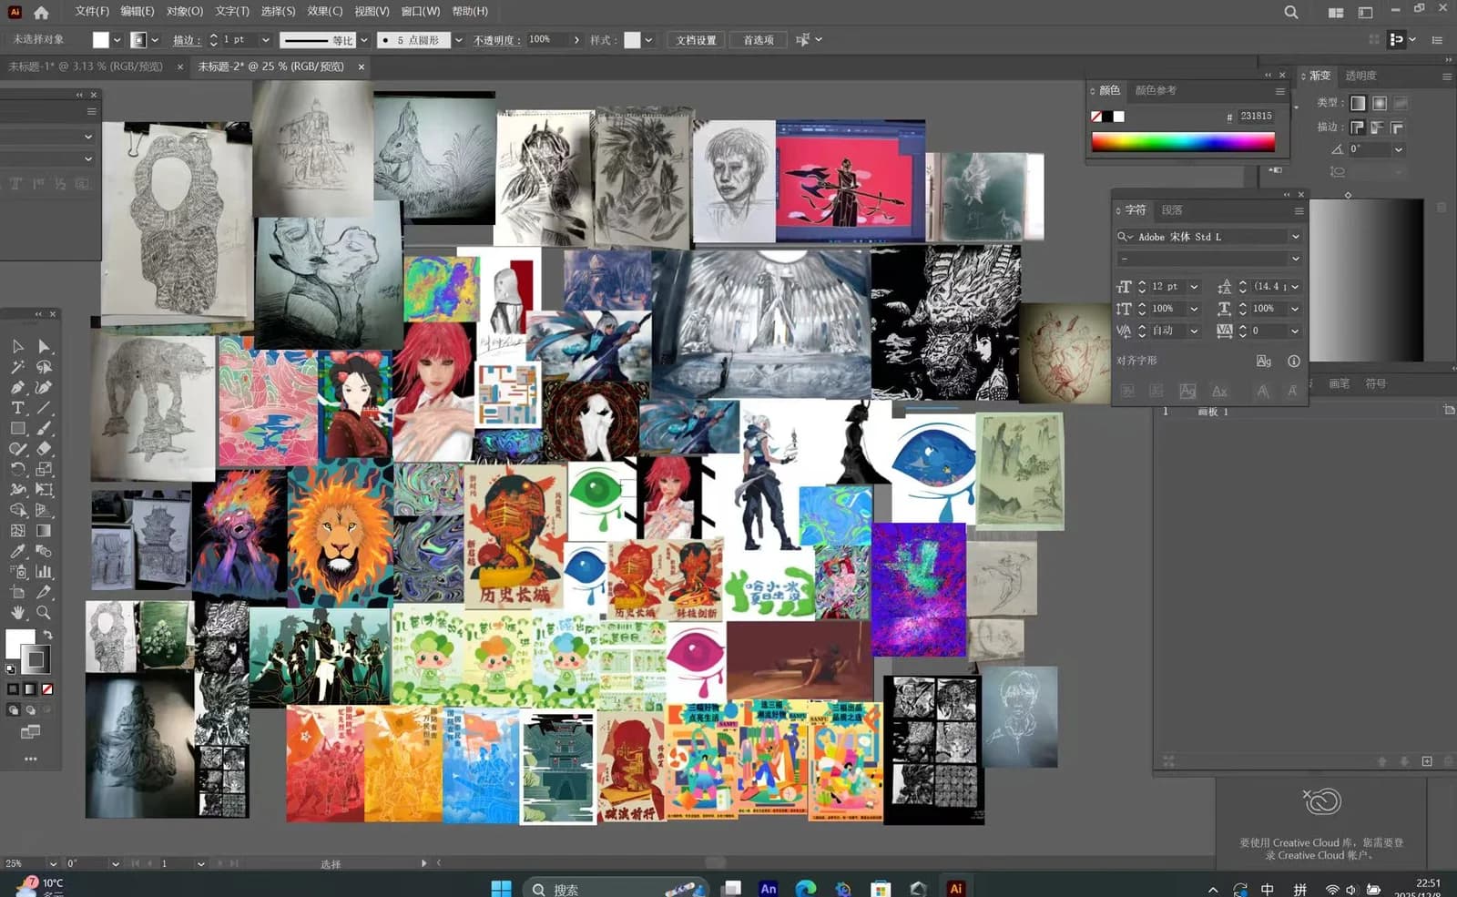Open the font family dropdown

coord(1296,237)
